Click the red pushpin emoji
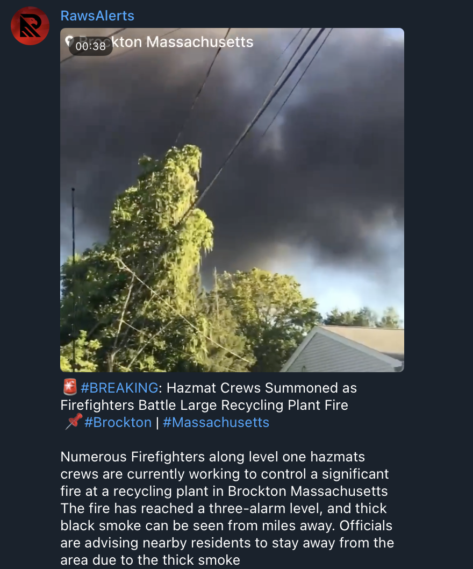 74,422
